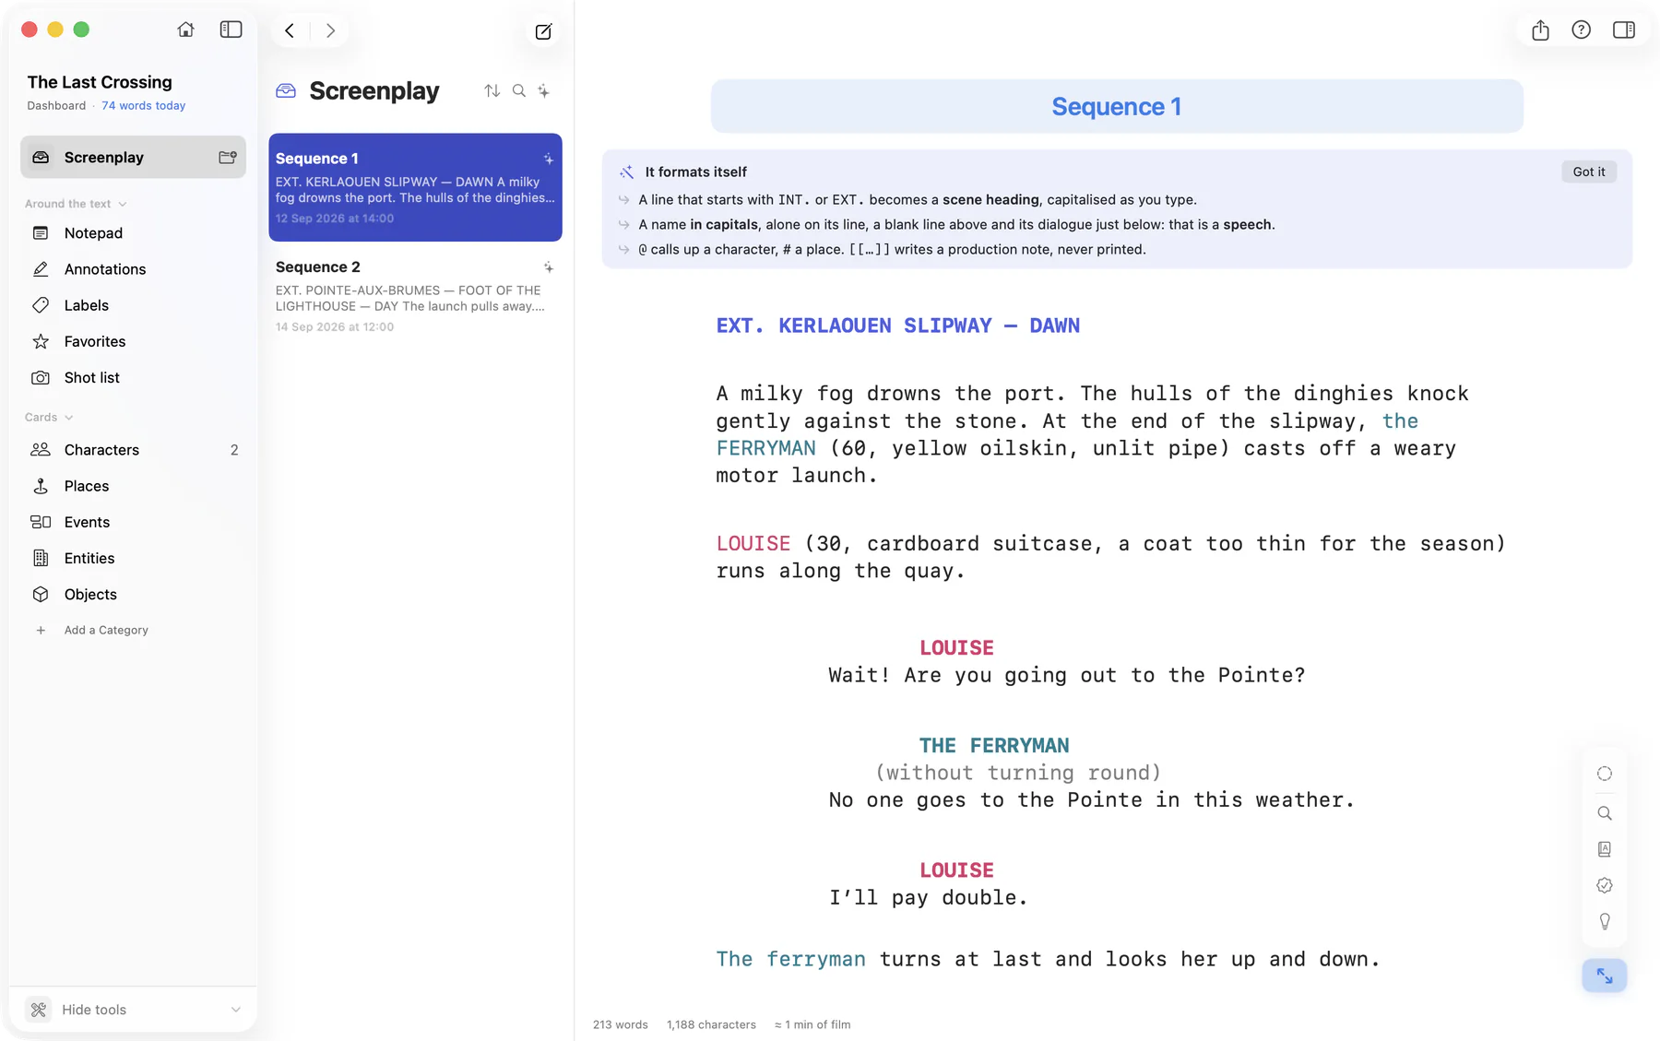
Task: Open the Characters cards
Action: (134, 450)
